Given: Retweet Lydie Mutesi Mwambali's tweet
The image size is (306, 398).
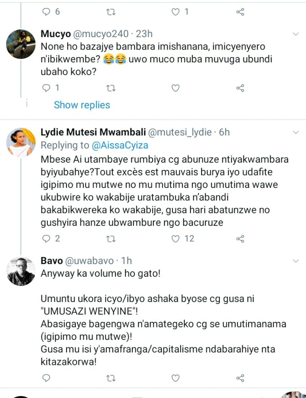Looking at the screenshot, I should click(x=111, y=238).
